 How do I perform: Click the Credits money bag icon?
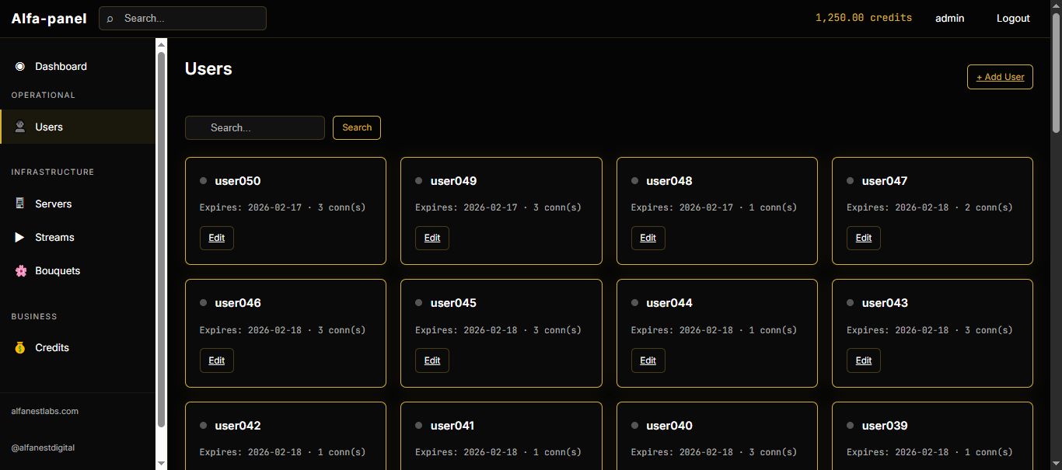pos(20,348)
